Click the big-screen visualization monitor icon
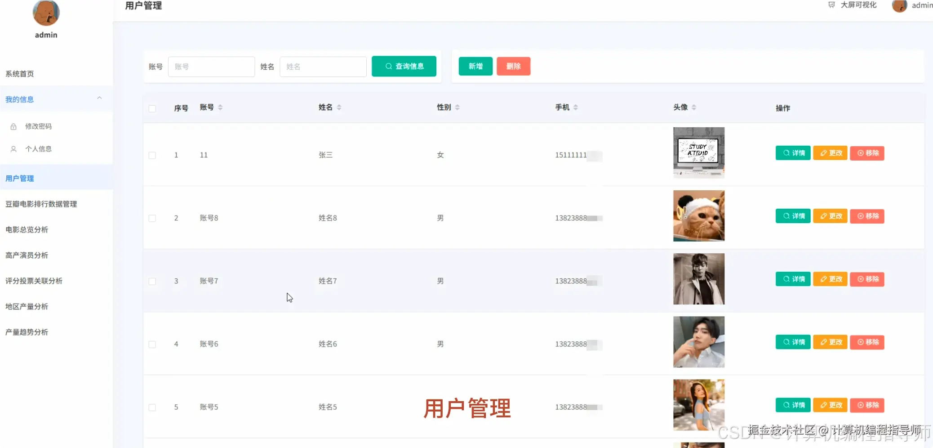 coord(831,5)
